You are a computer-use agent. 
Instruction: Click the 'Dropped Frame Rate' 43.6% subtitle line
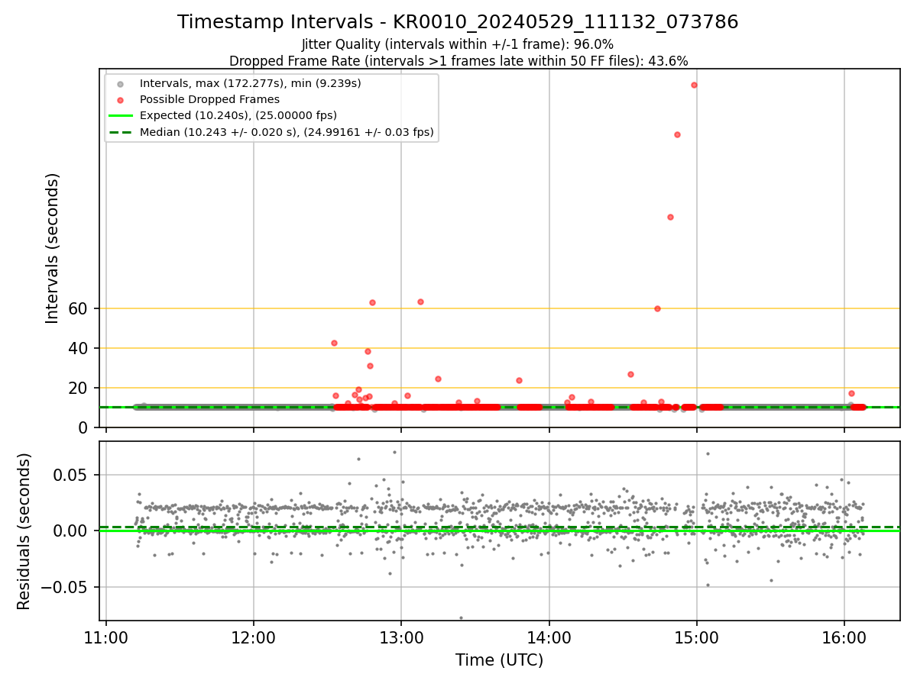[458, 61]
